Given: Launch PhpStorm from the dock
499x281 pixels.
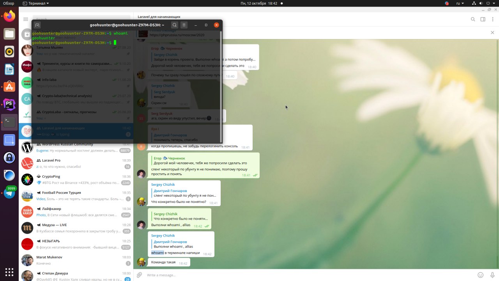Looking at the screenshot, I should 9,104.
